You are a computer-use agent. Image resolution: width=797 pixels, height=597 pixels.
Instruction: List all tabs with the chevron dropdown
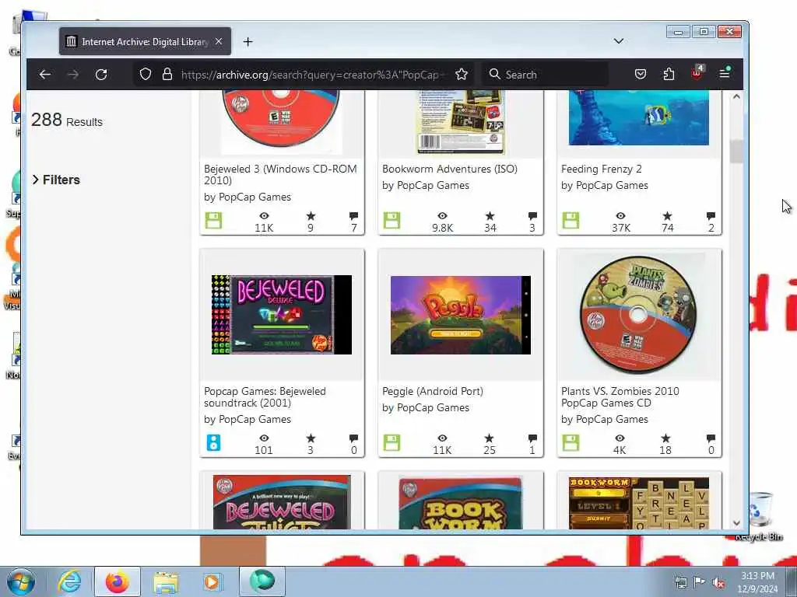[x=619, y=41]
